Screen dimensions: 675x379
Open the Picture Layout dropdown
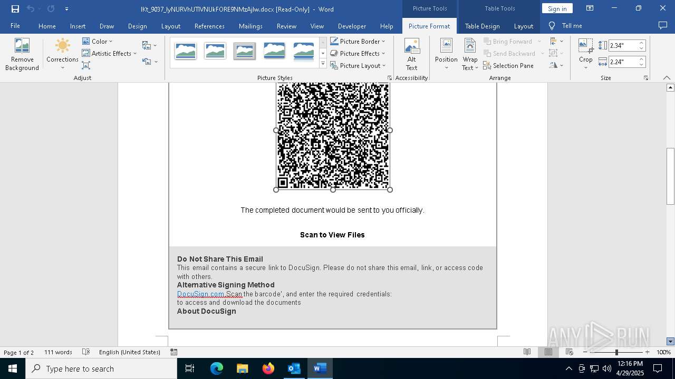tap(358, 65)
